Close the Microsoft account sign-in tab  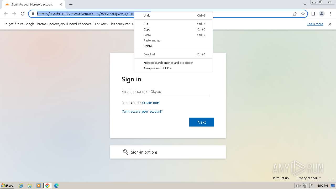pyautogui.click(x=61, y=4)
